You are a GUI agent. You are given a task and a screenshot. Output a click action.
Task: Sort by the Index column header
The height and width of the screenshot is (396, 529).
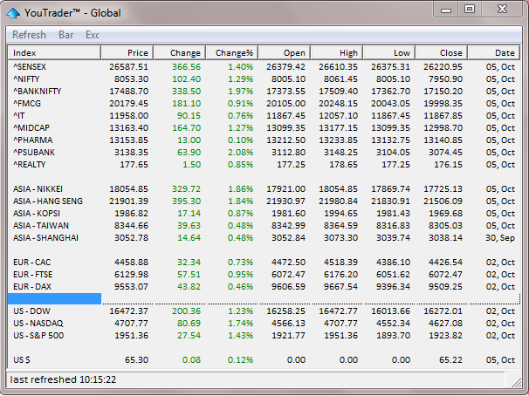(54, 53)
